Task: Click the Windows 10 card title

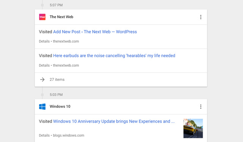Action: (60, 106)
